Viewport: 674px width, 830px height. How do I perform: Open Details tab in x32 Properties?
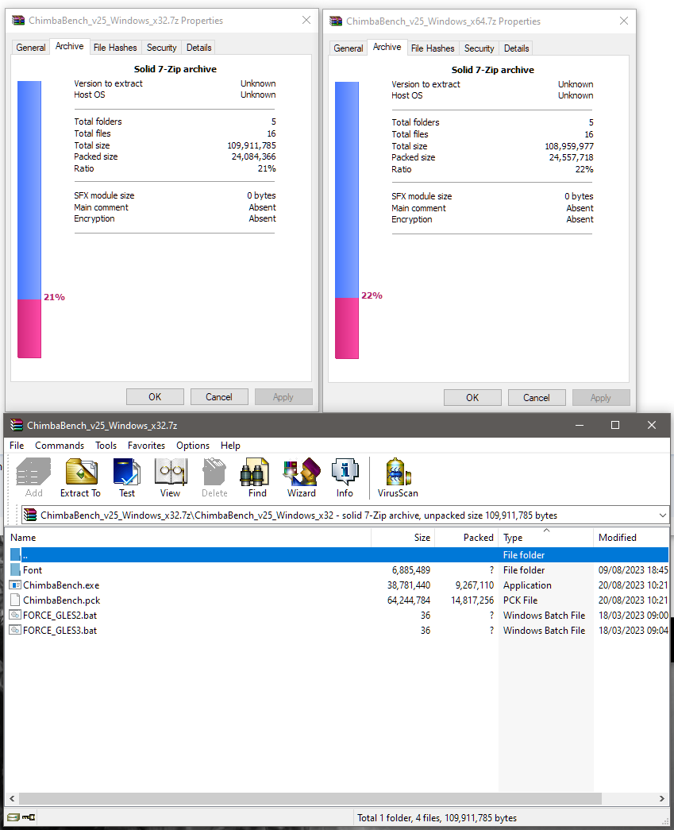199,47
